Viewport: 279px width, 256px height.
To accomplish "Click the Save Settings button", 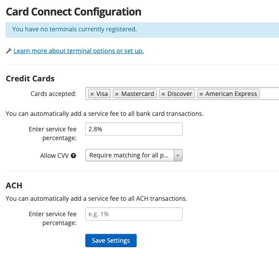I will click(x=111, y=241).
